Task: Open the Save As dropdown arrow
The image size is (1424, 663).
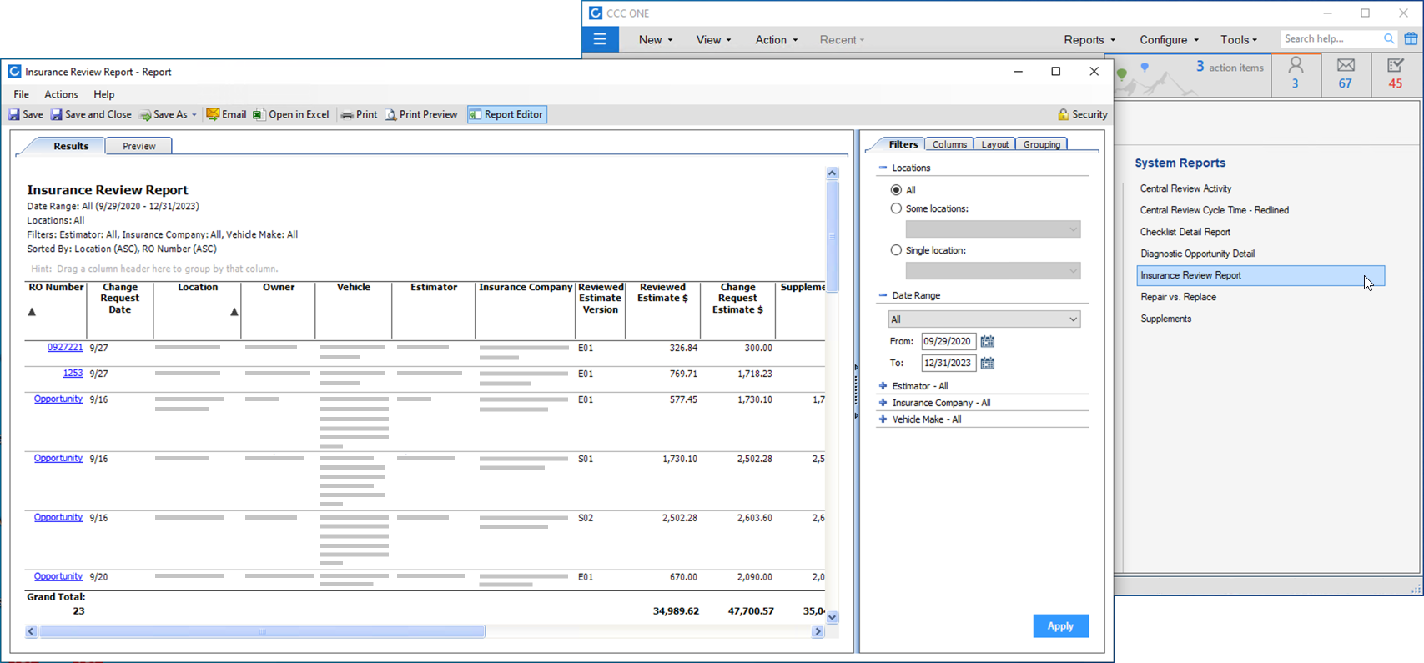Action: click(x=194, y=115)
